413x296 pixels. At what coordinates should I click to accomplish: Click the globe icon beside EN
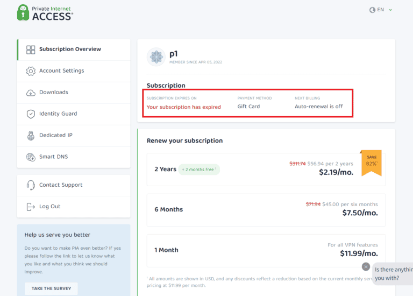[372, 10]
